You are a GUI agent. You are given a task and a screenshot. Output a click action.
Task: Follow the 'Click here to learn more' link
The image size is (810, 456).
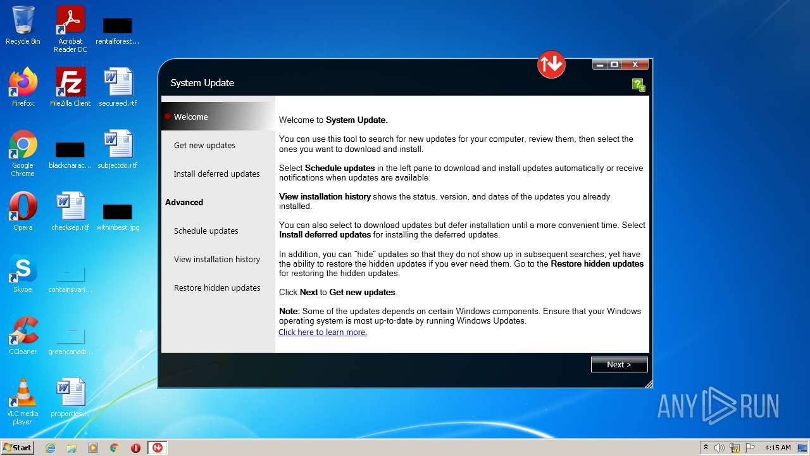pos(323,332)
